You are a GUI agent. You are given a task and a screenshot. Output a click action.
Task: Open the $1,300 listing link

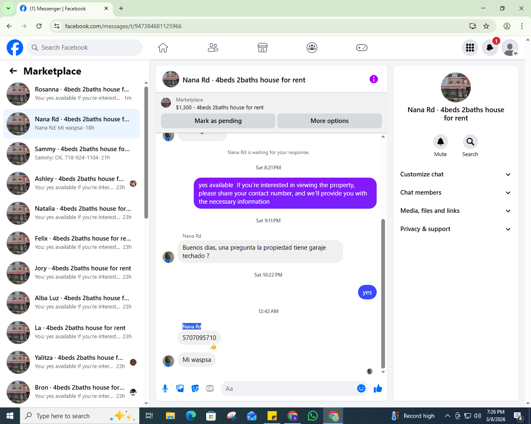click(x=219, y=107)
